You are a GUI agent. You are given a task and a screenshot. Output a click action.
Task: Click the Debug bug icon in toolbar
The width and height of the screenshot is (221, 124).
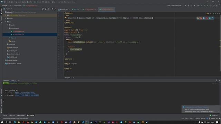[x=188, y=6]
